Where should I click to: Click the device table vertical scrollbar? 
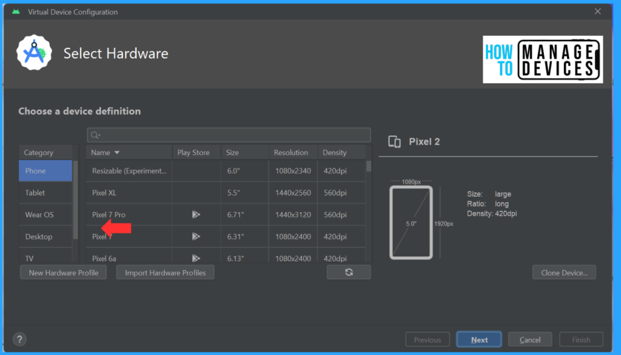pos(369,166)
